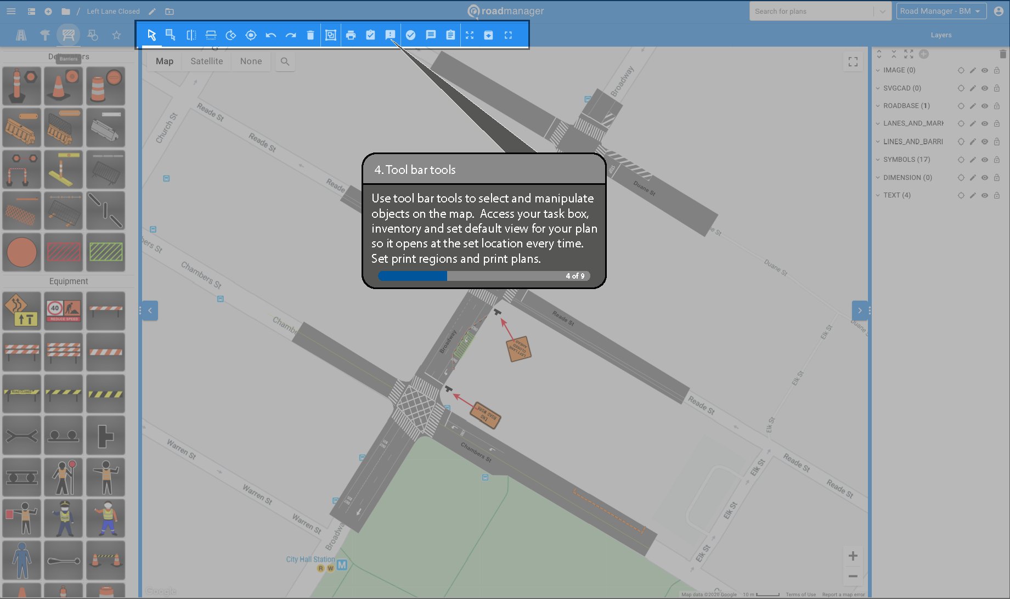Choose the box select tool

coord(171,35)
